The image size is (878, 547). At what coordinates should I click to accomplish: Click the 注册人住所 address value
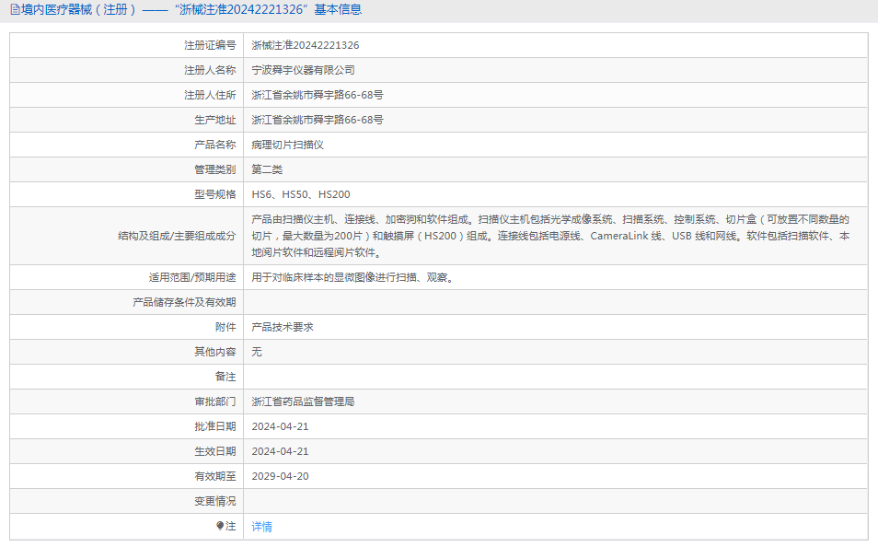point(318,95)
